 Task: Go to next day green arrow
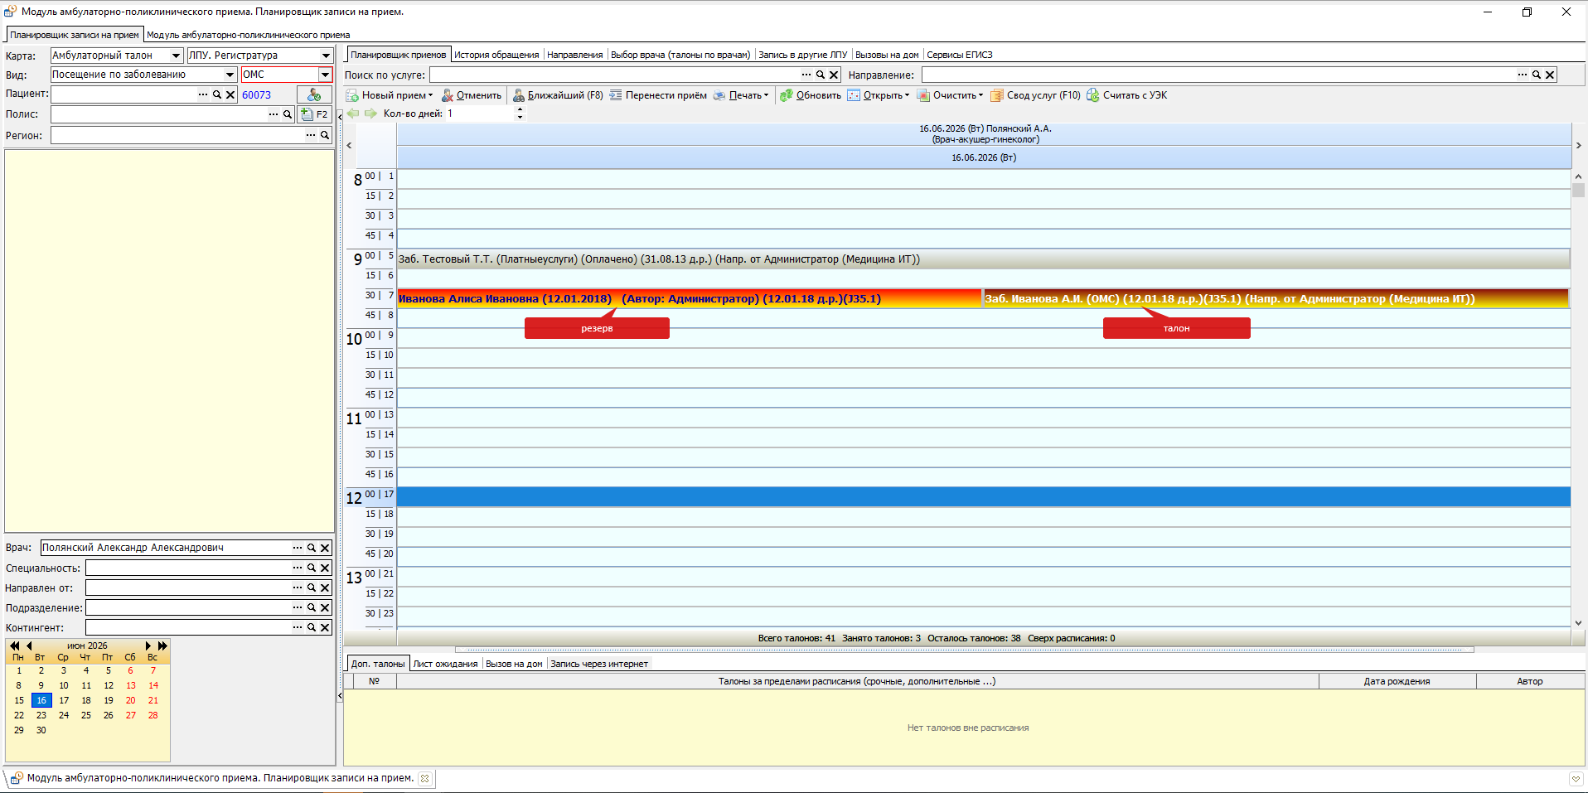click(x=370, y=114)
